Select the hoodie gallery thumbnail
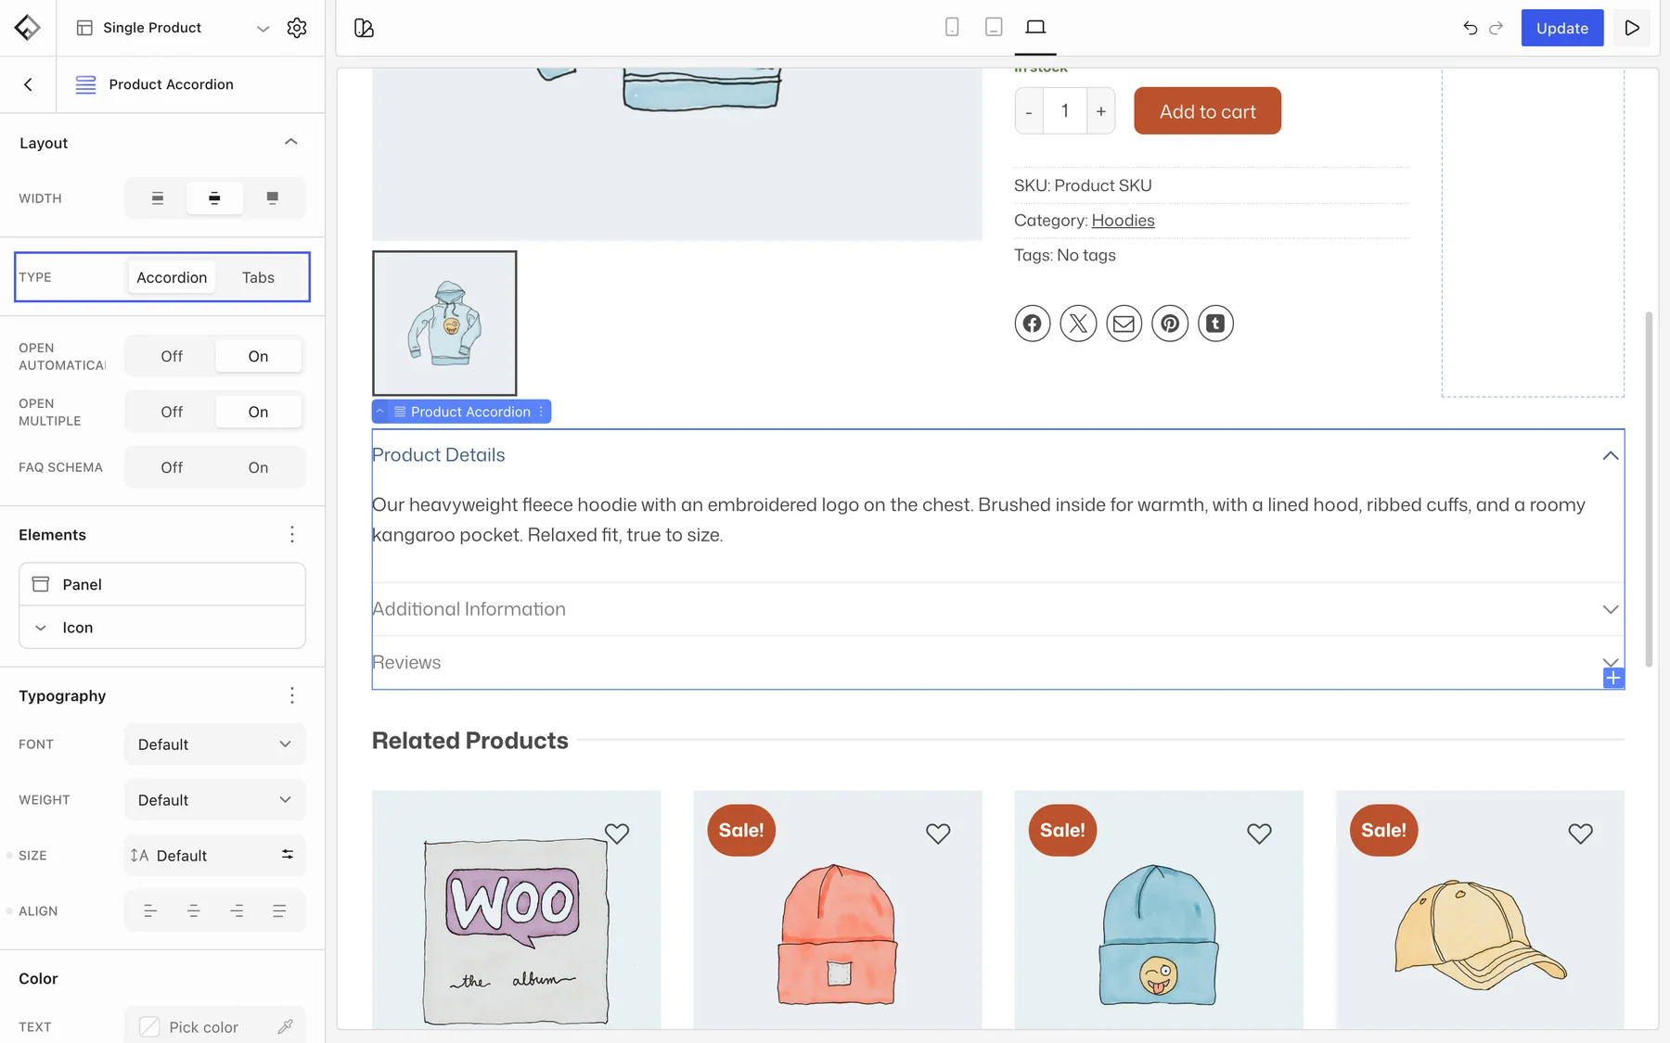The image size is (1670, 1043). 444,323
